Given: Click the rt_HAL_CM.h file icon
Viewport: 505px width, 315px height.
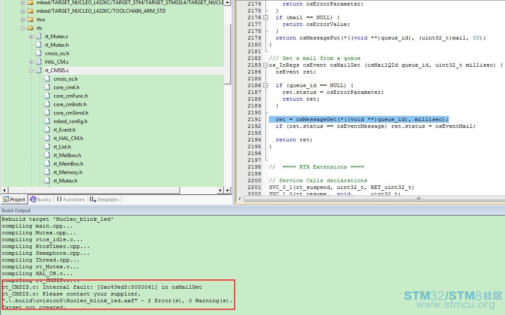Looking at the screenshot, I should (x=47, y=138).
